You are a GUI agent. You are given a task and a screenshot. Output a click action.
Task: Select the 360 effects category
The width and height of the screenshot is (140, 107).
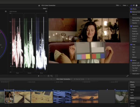click(133, 87)
